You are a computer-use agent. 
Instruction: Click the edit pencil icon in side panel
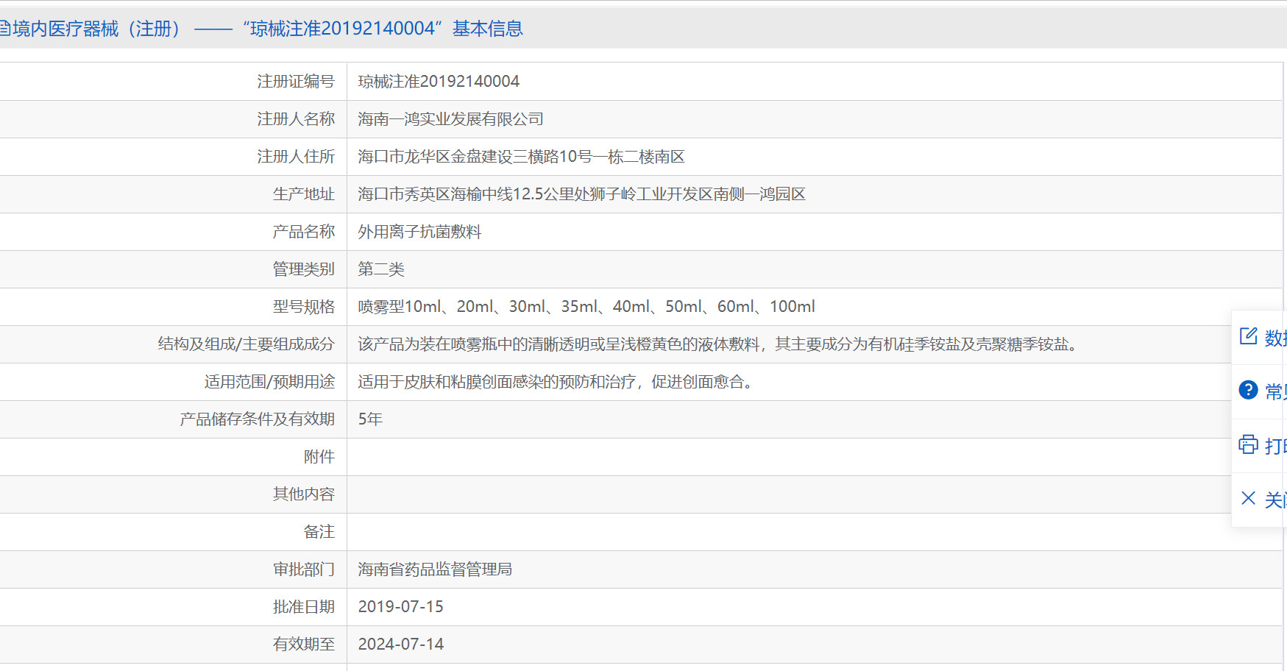[1248, 336]
